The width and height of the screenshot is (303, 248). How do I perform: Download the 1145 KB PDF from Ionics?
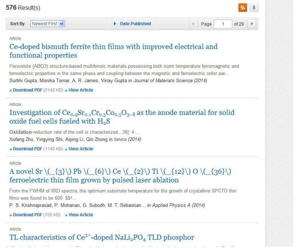click(26, 149)
